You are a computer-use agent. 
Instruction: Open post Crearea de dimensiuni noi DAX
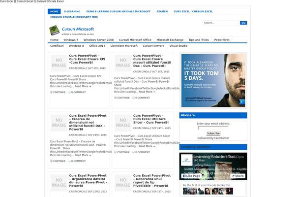coord(88,122)
